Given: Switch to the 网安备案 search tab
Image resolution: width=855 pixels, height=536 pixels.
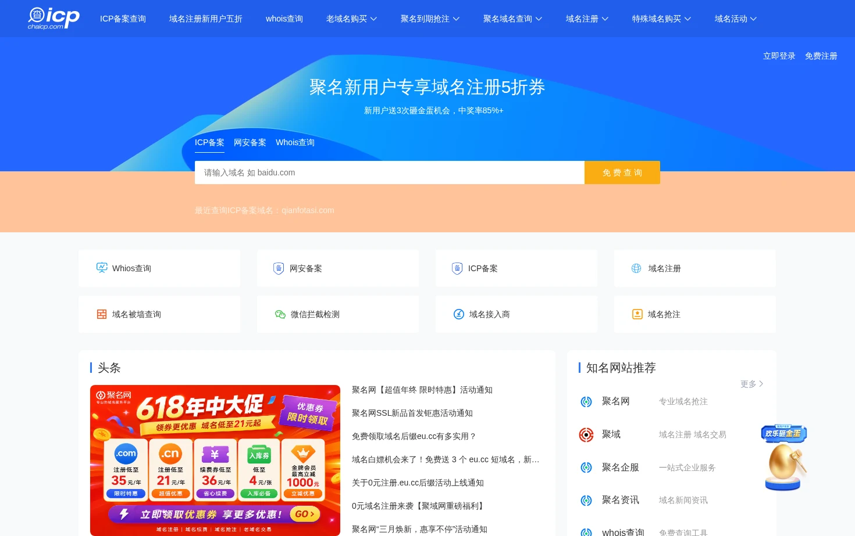Looking at the screenshot, I should (x=250, y=142).
